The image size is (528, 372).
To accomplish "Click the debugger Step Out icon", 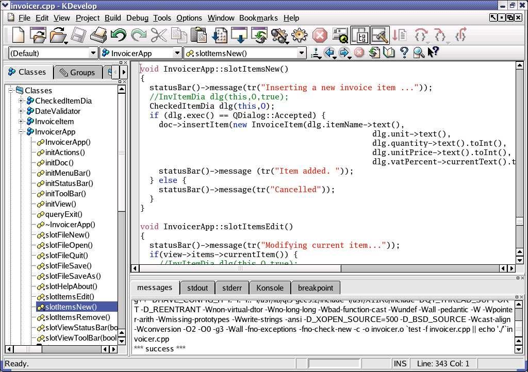I will (x=460, y=35).
